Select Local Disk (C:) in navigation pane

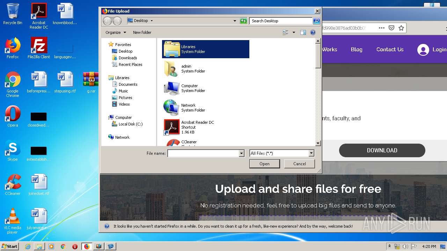[x=127, y=124]
